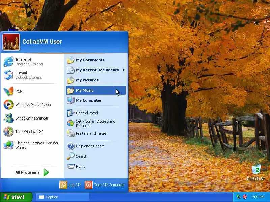
Task: Start the Tour Windows XP icon
Action: click(x=8, y=132)
